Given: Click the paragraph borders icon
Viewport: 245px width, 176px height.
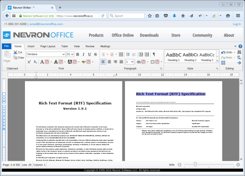Looking at the screenshot, I should click(x=152, y=62).
